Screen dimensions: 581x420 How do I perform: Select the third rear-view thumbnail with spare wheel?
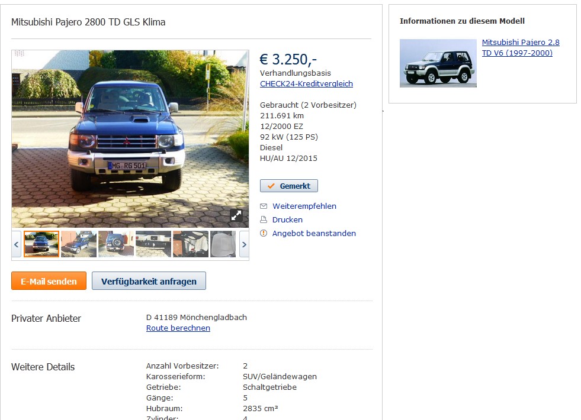click(x=116, y=244)
